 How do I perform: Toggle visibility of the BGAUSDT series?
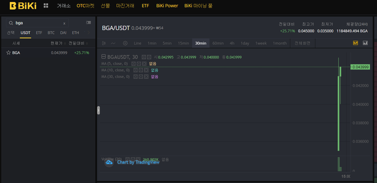144,57
